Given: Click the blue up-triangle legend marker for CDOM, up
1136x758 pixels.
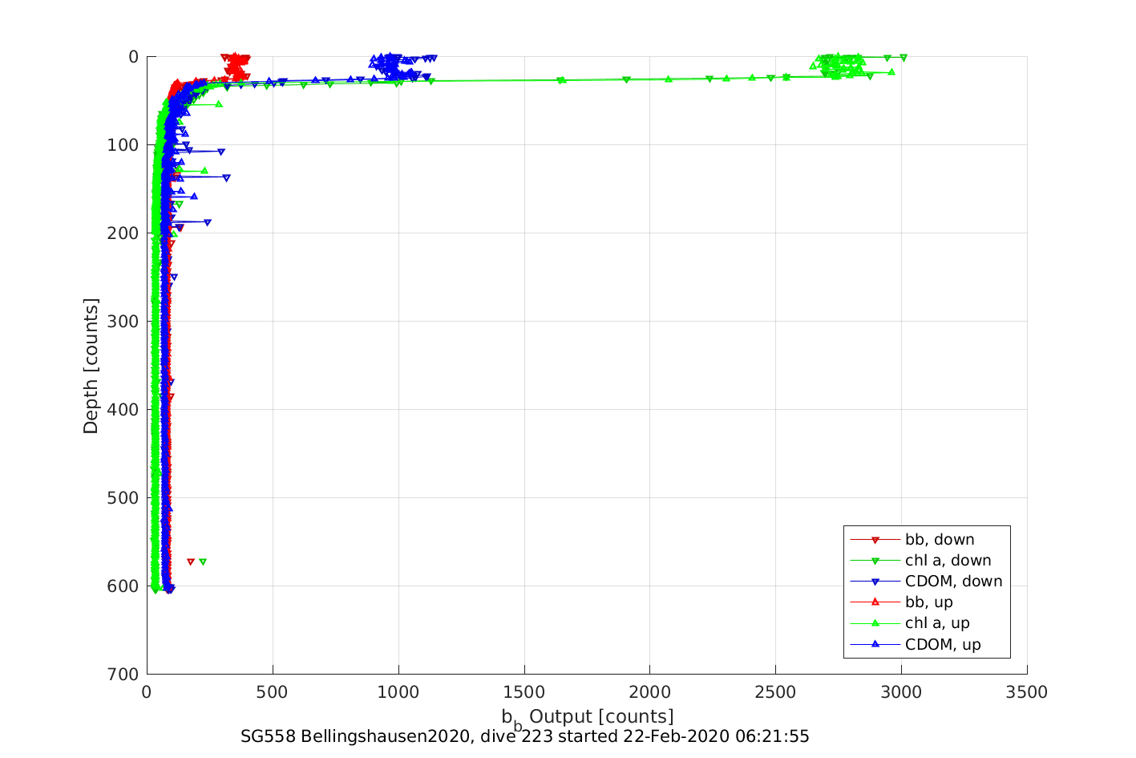Looking at the screenshot, I should [875, 643].
